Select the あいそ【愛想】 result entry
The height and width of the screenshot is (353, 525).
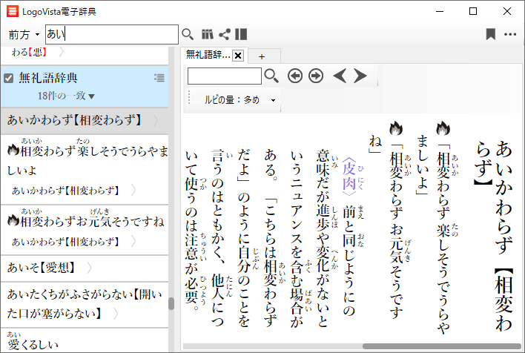point(44,267)
